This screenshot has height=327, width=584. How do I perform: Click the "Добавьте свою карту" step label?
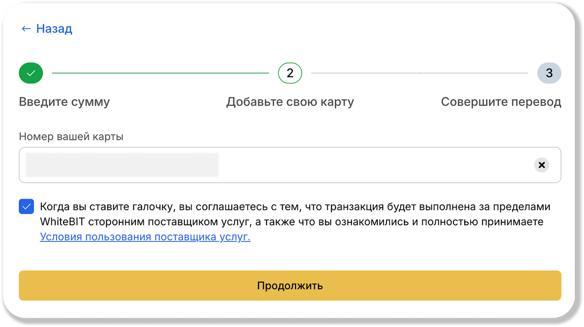290,102
